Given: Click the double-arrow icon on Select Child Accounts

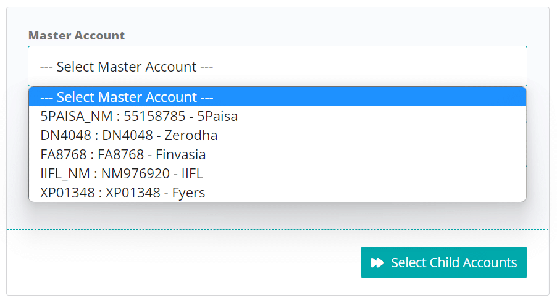Looking at the screenshot, I should pos(377,262).
